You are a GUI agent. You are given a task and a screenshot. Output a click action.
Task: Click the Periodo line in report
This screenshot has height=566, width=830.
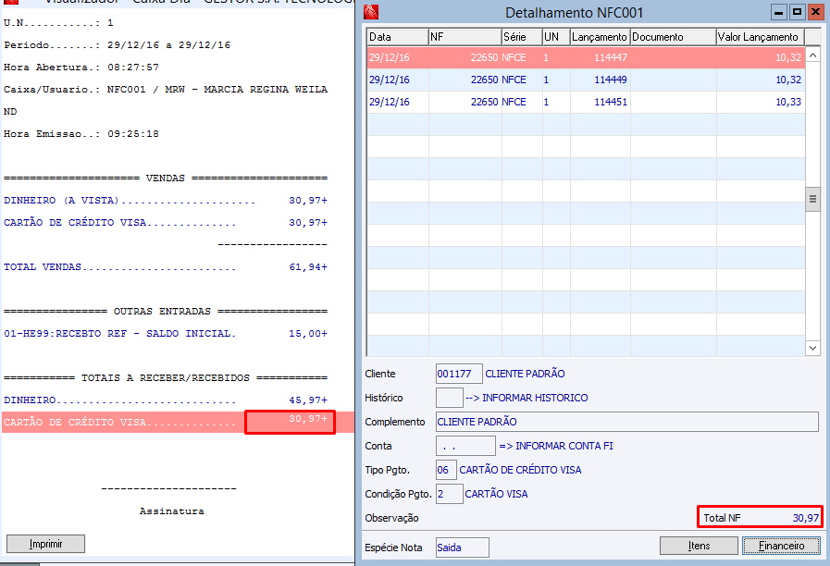[117, 45]
